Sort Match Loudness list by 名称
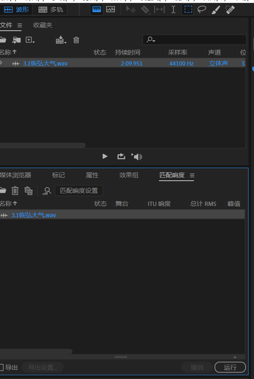 click(8, 203)
